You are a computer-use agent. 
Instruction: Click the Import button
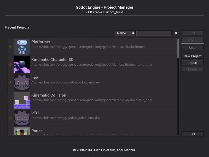point(193,63)
